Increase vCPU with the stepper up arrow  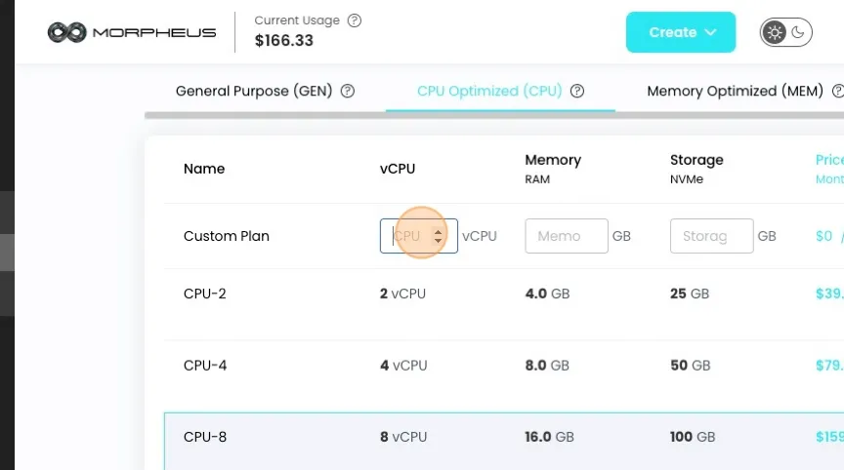[439, 232]
